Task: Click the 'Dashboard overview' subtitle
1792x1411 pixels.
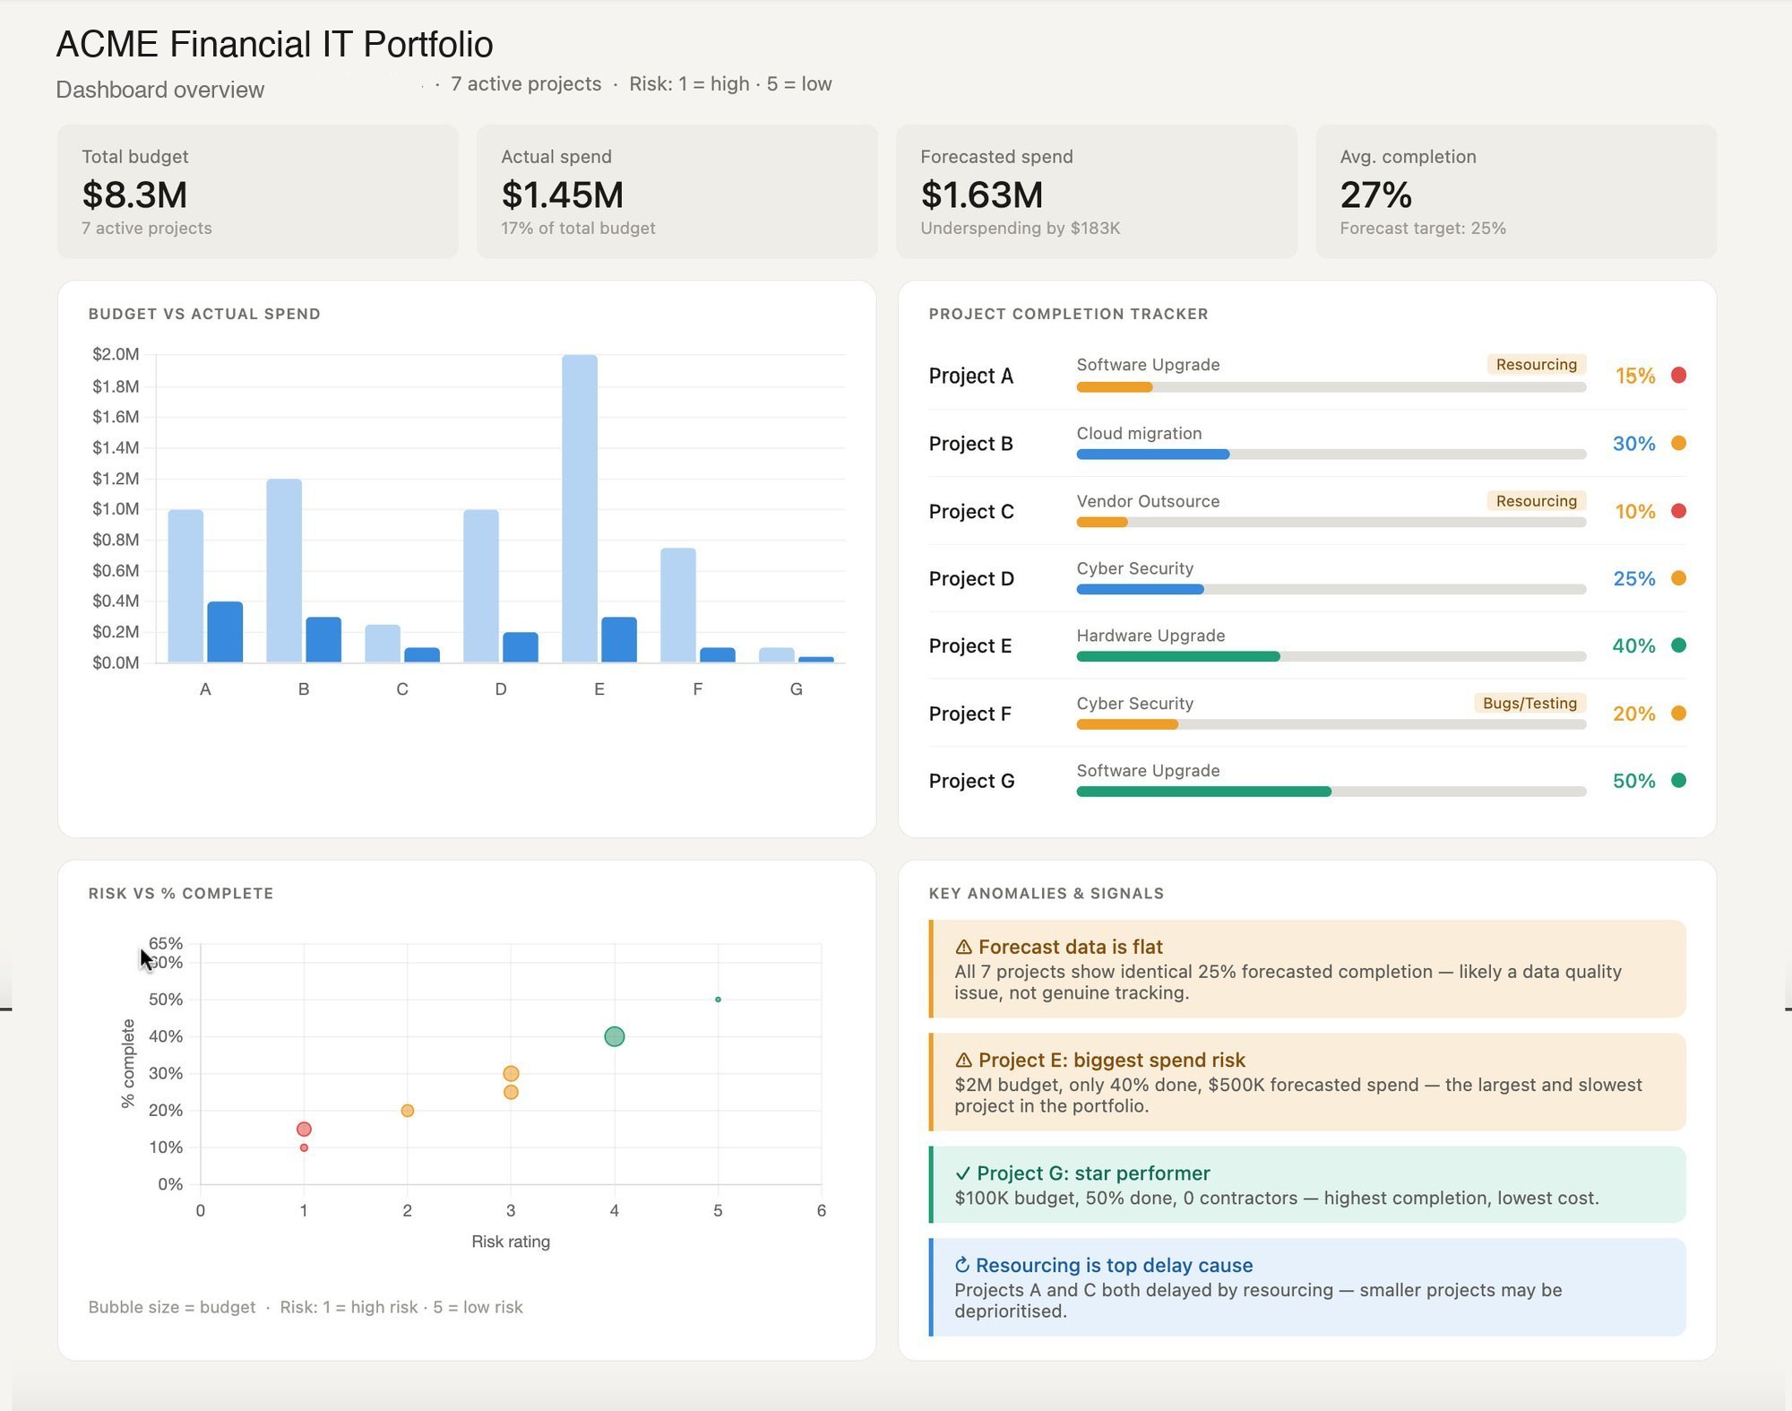Action: [x=160, y=90]
